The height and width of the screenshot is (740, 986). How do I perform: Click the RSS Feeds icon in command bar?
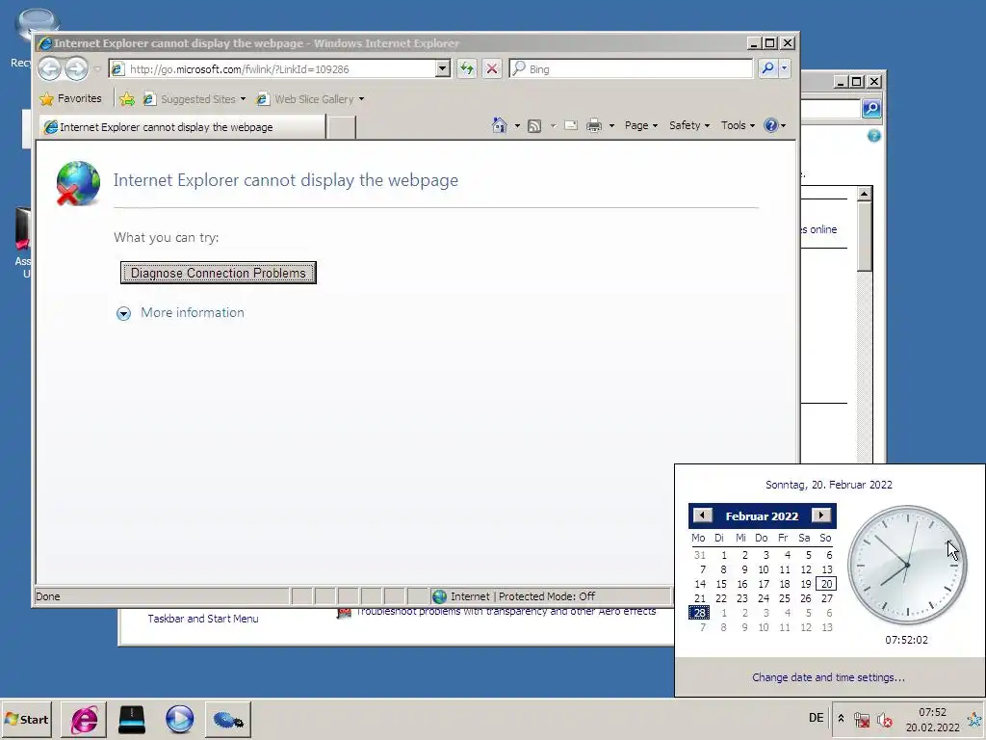[534, 126]
